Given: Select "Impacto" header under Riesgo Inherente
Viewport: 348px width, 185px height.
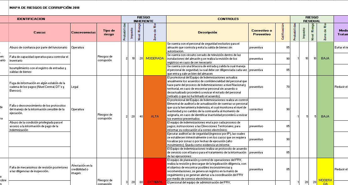Looking at the screenshot, I should coord(132,32).
